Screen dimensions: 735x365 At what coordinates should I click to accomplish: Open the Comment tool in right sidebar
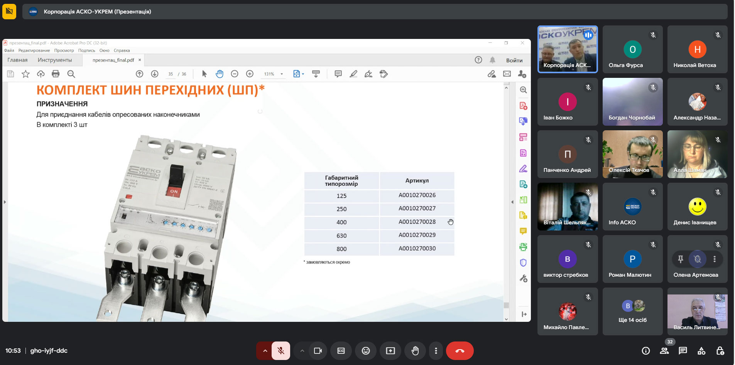click(x=523, y=231)
